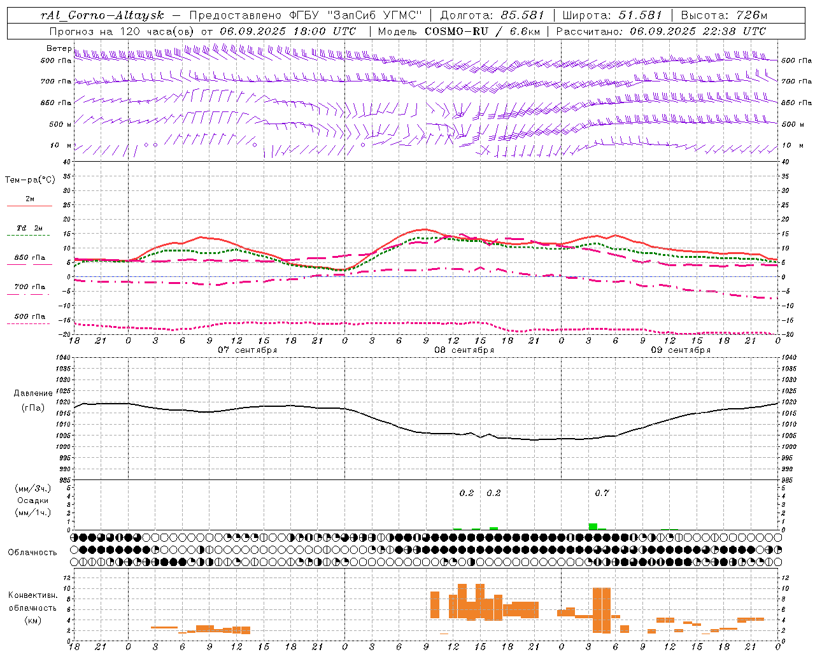This screenshot has height=652, width=815.
Task: Click the Осадки label
Action: click(x=33, y=500)
